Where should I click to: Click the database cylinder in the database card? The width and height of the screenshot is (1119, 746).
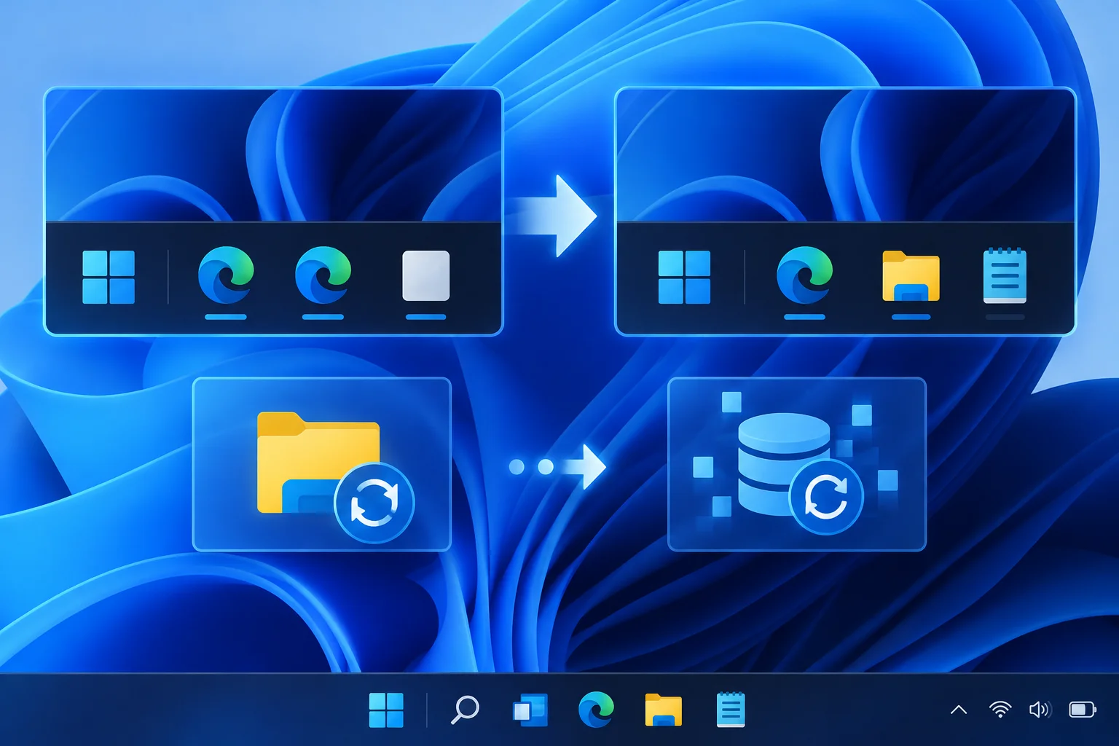[783, 463]
